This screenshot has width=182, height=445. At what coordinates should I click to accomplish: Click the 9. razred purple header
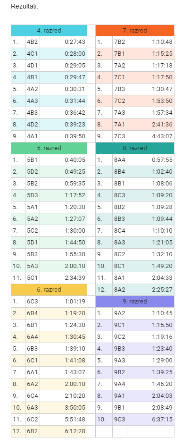(x=135, y=302)
